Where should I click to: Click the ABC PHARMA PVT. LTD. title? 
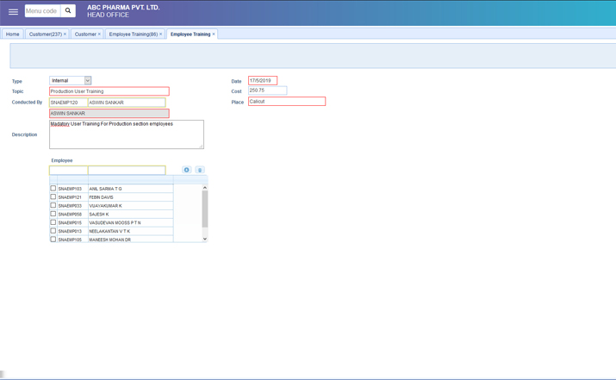pos(123,8)
